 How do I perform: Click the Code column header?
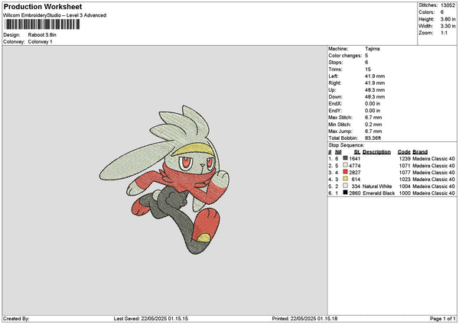[404, 152]
